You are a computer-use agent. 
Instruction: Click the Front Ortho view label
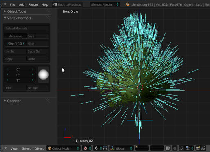[x=71, y=11]
